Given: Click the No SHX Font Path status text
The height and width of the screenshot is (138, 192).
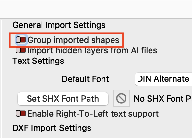Looking at the screenshot, I should [x=163, y=99].
